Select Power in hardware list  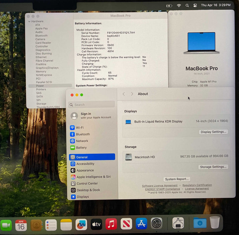[x=50, y=86]
